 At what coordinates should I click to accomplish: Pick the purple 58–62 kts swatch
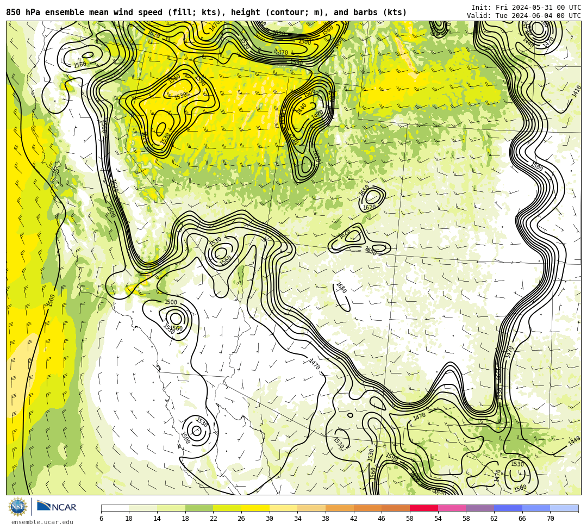[480, 508]
